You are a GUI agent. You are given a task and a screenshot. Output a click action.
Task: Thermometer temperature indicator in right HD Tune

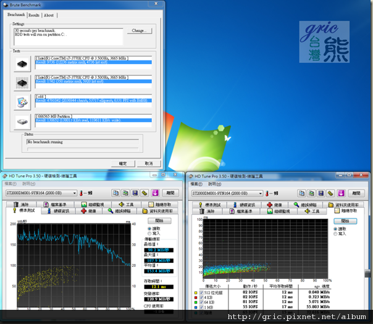pyautogui.click(x=267, y=194)
